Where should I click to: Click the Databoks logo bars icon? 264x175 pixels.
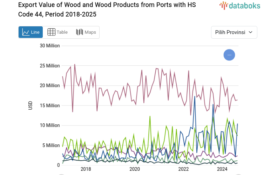pos(223,5)
